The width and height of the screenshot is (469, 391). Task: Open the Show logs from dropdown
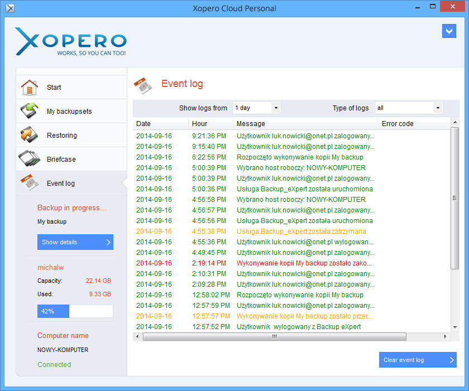point(257,108)
